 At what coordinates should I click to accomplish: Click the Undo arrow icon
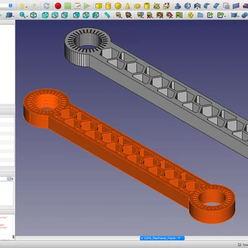click(x=22, y=6)
